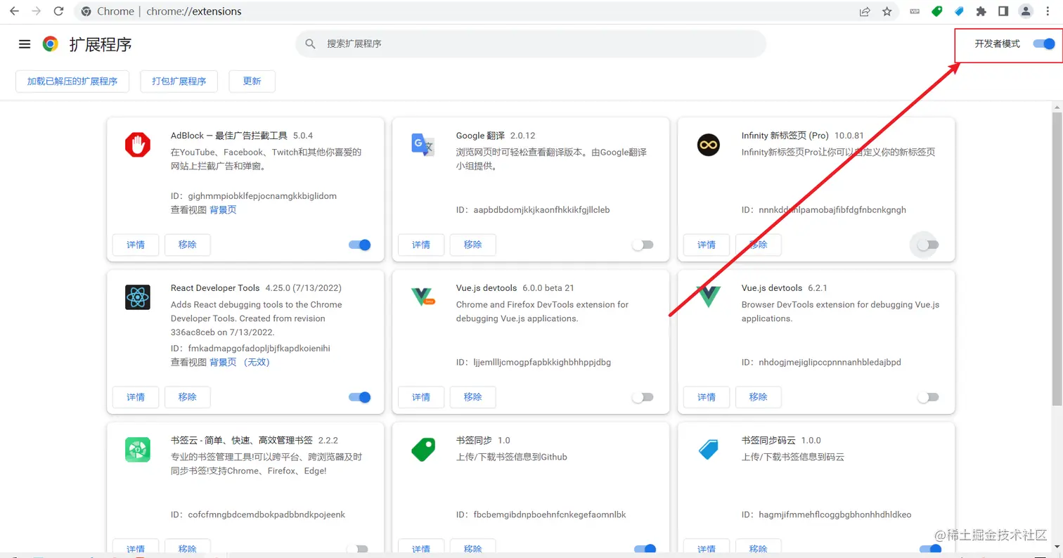Click the share page icon in address bar

pyautogui.click(x=865, y=11)
